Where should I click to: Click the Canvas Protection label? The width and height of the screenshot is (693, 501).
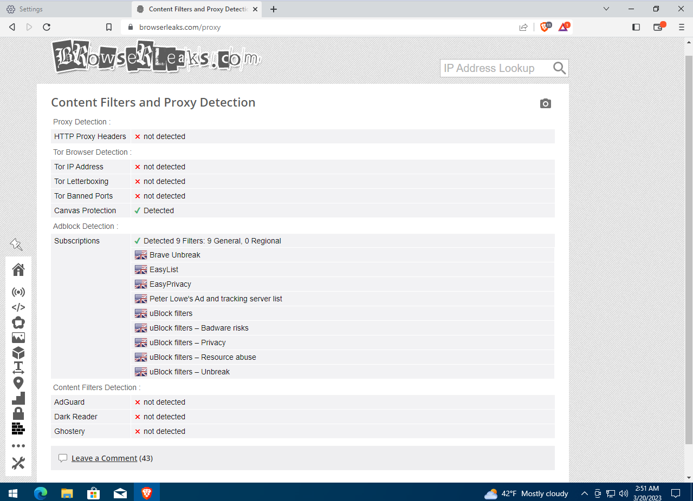point(85,210)
